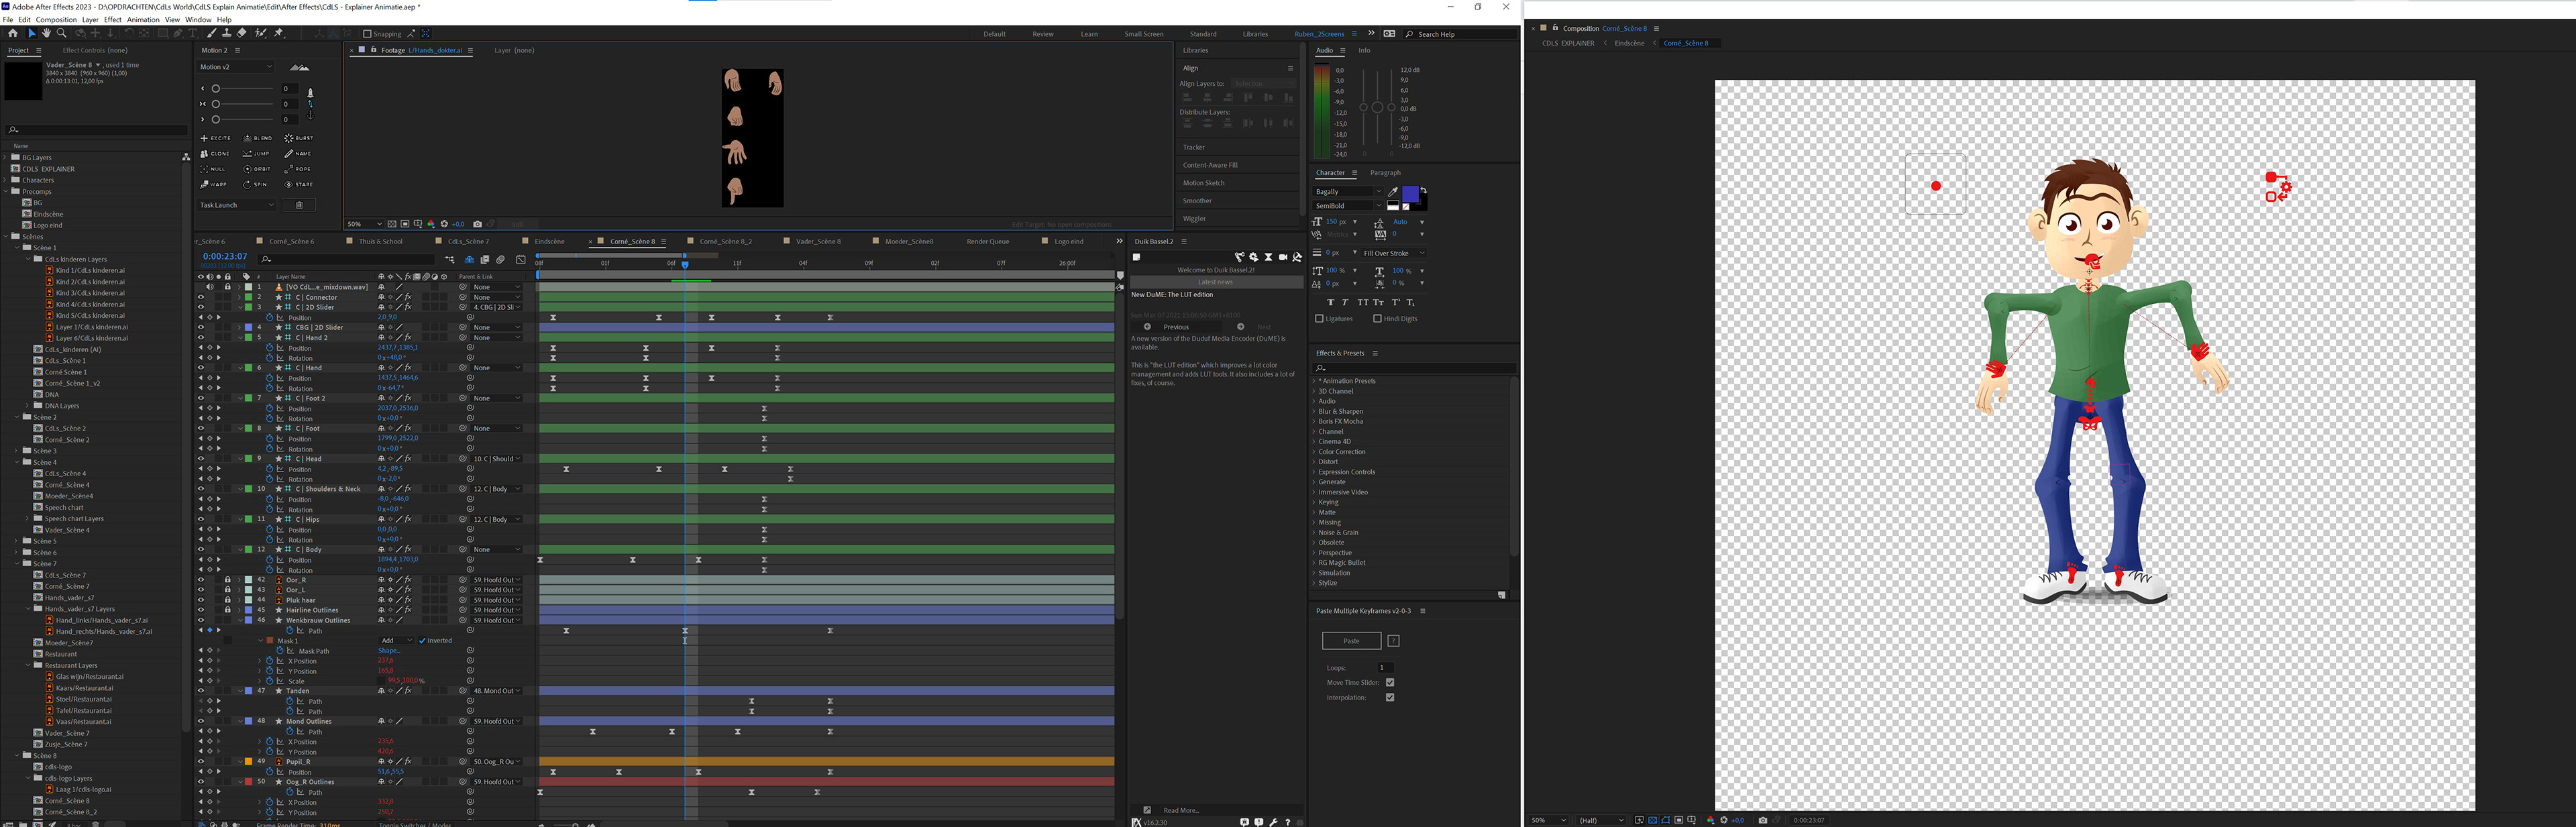Viewport: 2576px width, 827px height.
Task: Hide the C | Head layer
Action: [201, 458]
